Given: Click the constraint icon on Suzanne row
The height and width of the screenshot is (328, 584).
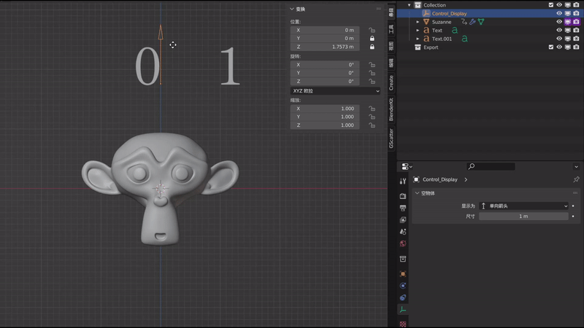Looking at the screenshot, I should click(464, 22).
